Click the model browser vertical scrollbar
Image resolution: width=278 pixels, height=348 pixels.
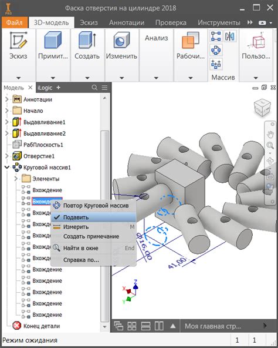104,225
